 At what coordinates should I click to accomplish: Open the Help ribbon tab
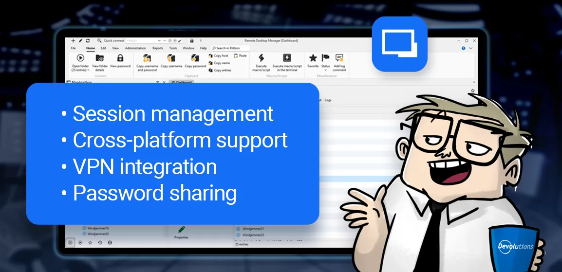point(203,48)
